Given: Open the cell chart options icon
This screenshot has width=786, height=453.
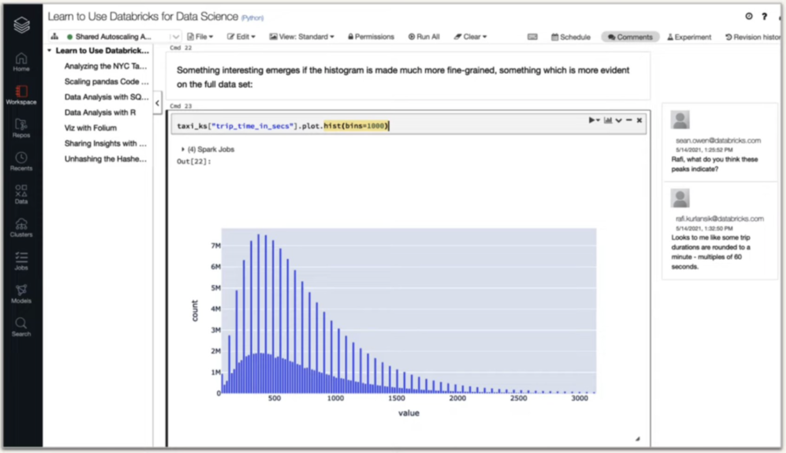Looking at the screenshot, I should [x=608, y=120].
